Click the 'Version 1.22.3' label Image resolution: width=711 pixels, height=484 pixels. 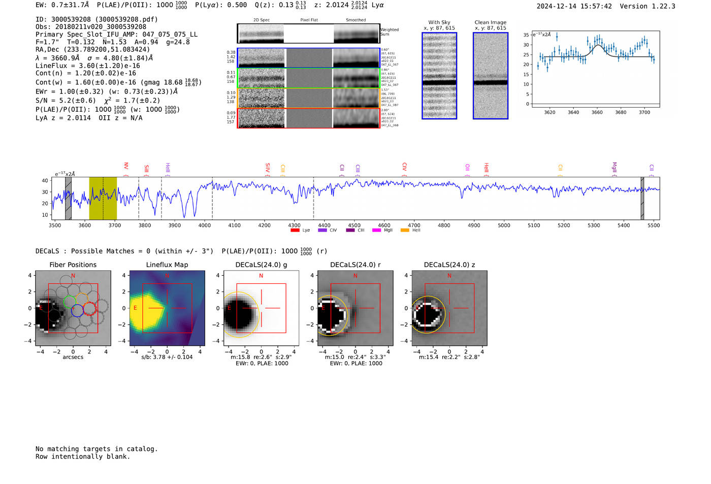click(648, 6)
